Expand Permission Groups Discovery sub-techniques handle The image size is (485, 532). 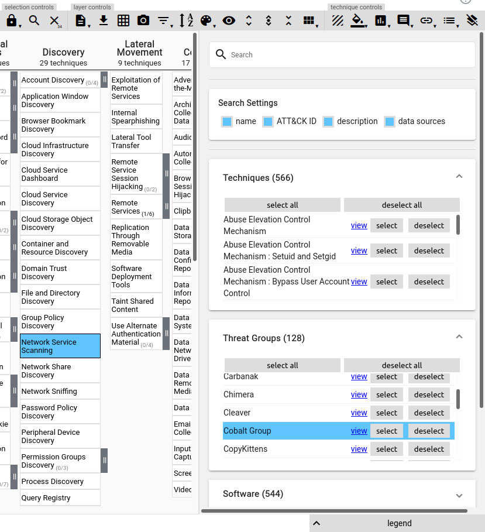[105, 461]
